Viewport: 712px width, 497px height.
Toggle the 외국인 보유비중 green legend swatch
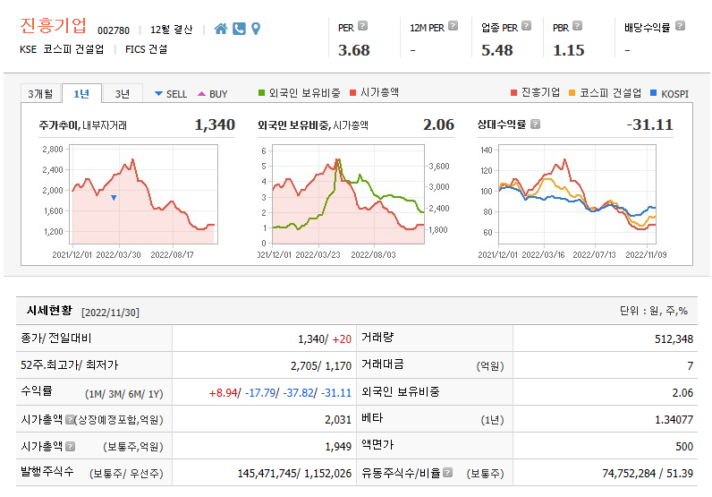click(x=261, y=93)
